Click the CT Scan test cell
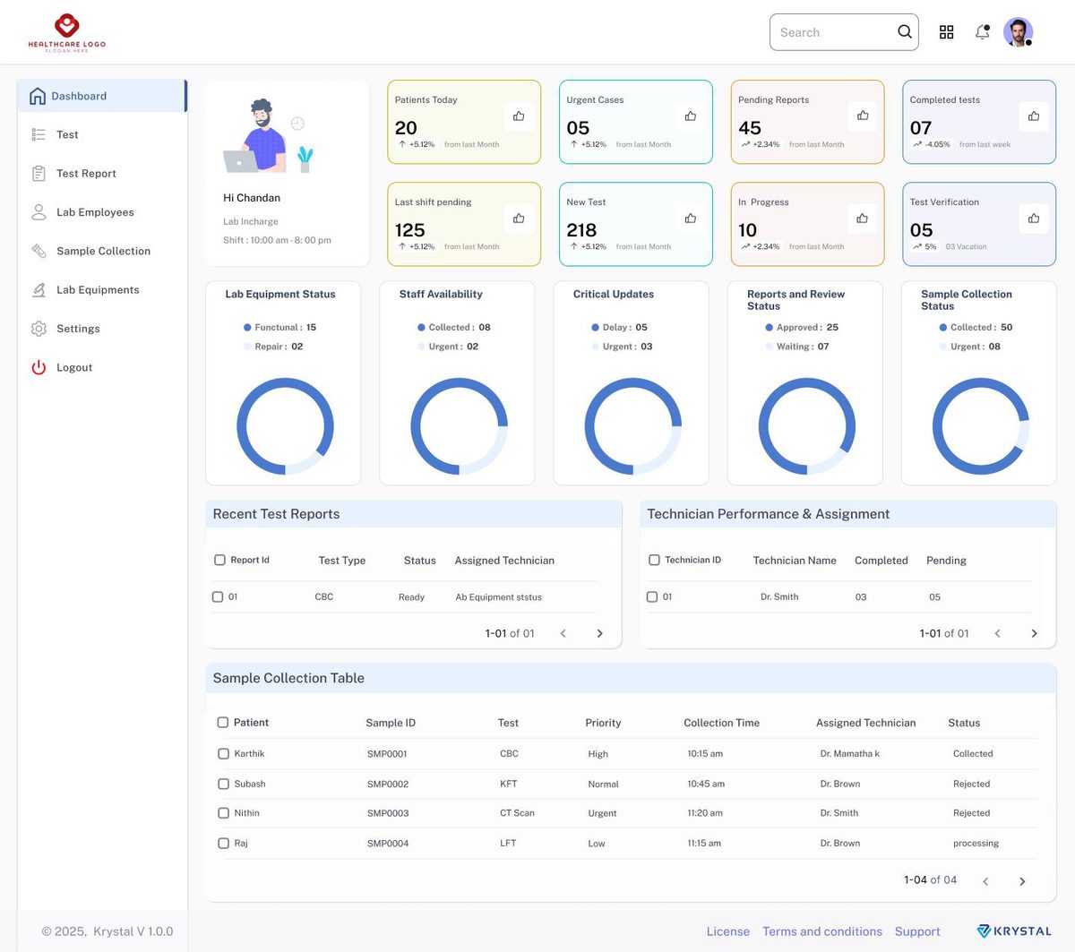Image resolution: width=1075 pixels, height=952 pixels. pos(517,813)
